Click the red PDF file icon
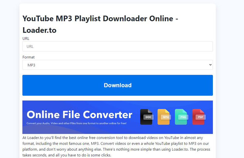Screen dimensions: 244x158 199,117
